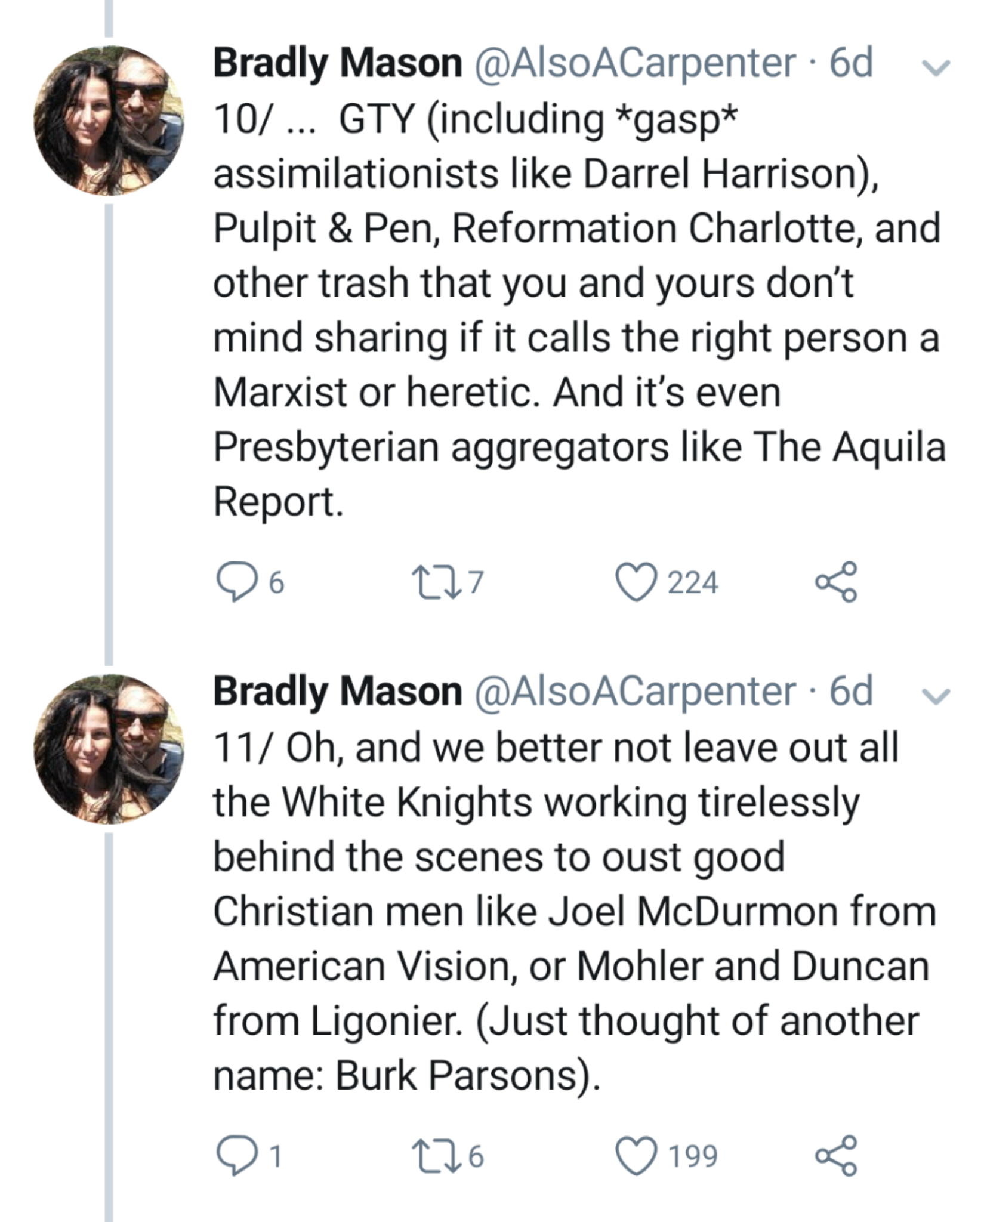The image size is (984, 1222).
Task: Like the tweet mentioning The Aquila Report
Action: pos(637,582)
